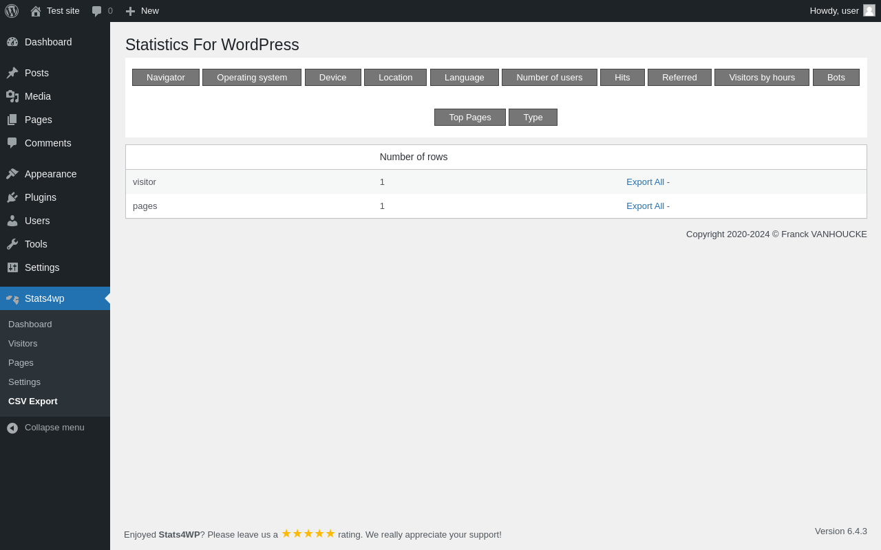Image resolution: width=881 pixels, height=550 pixels.
Task: Open Appearance brush icon
Action: click(12, 174)
